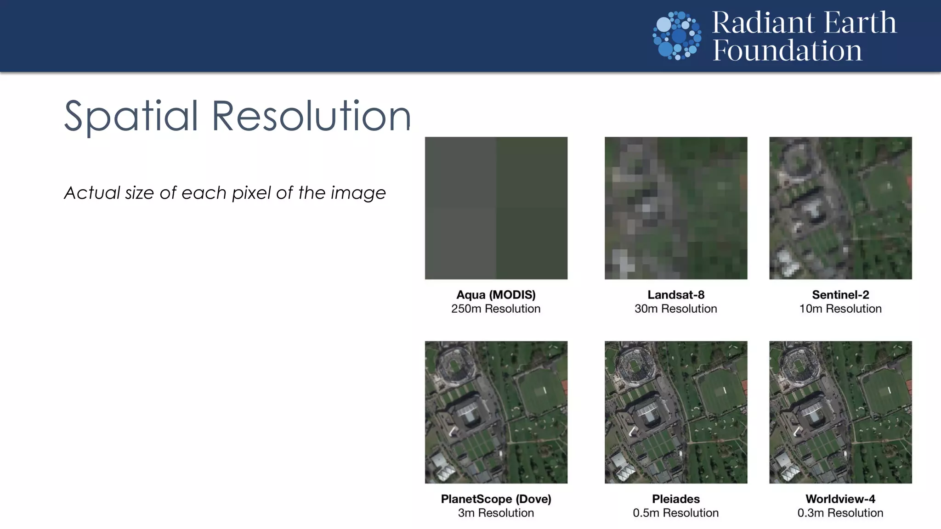Click the 250m Resolution text
The image size is (941, 529).
[x=496, y=309]
